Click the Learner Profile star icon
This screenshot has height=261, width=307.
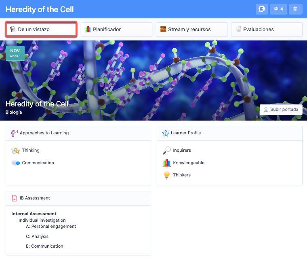pyautogui.click(x=165, y=133)
